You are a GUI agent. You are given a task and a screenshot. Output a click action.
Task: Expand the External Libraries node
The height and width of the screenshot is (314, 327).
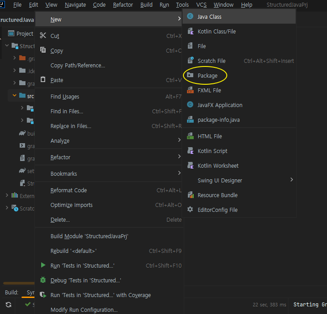tap(7, 195)
